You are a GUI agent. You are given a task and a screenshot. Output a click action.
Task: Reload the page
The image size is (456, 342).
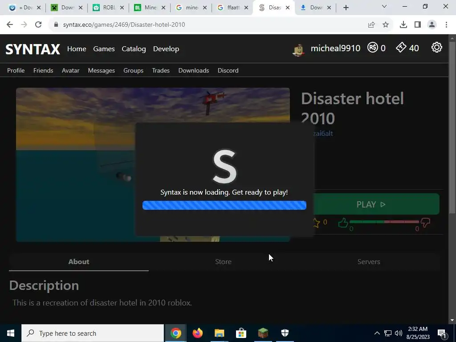click(38, 25)
